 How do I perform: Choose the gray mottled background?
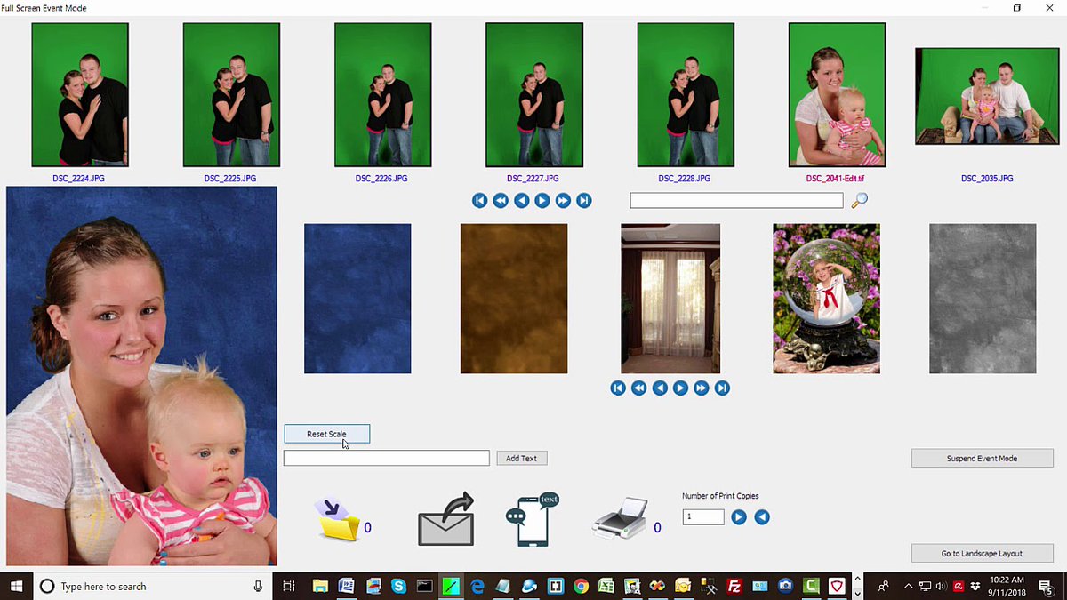[x=983, y=299]
